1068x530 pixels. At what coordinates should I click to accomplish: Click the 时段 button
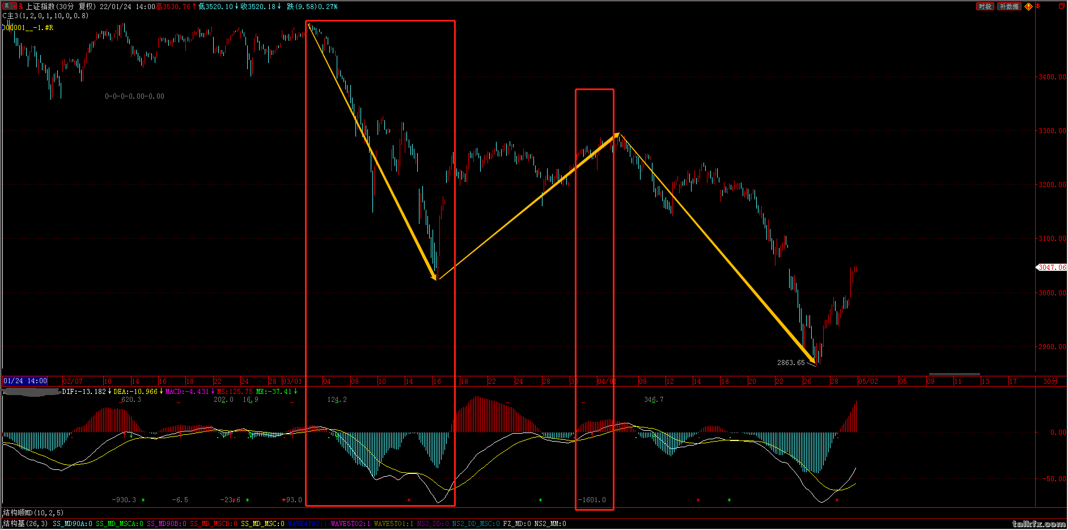pyautogui.click(x=985, y=6)
